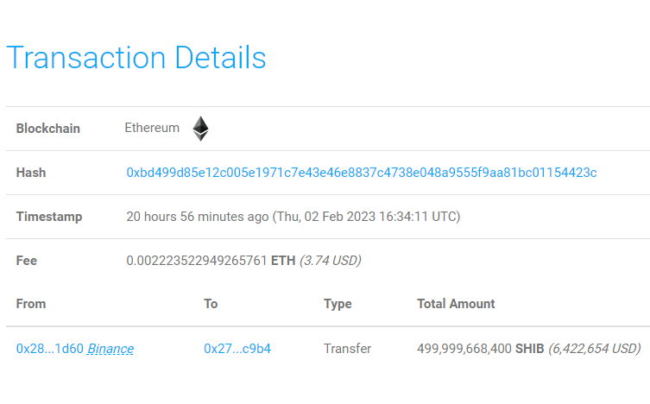Click the Hash row label
Viewport: 650px width, 404px height.
click(x=31, y=173)
